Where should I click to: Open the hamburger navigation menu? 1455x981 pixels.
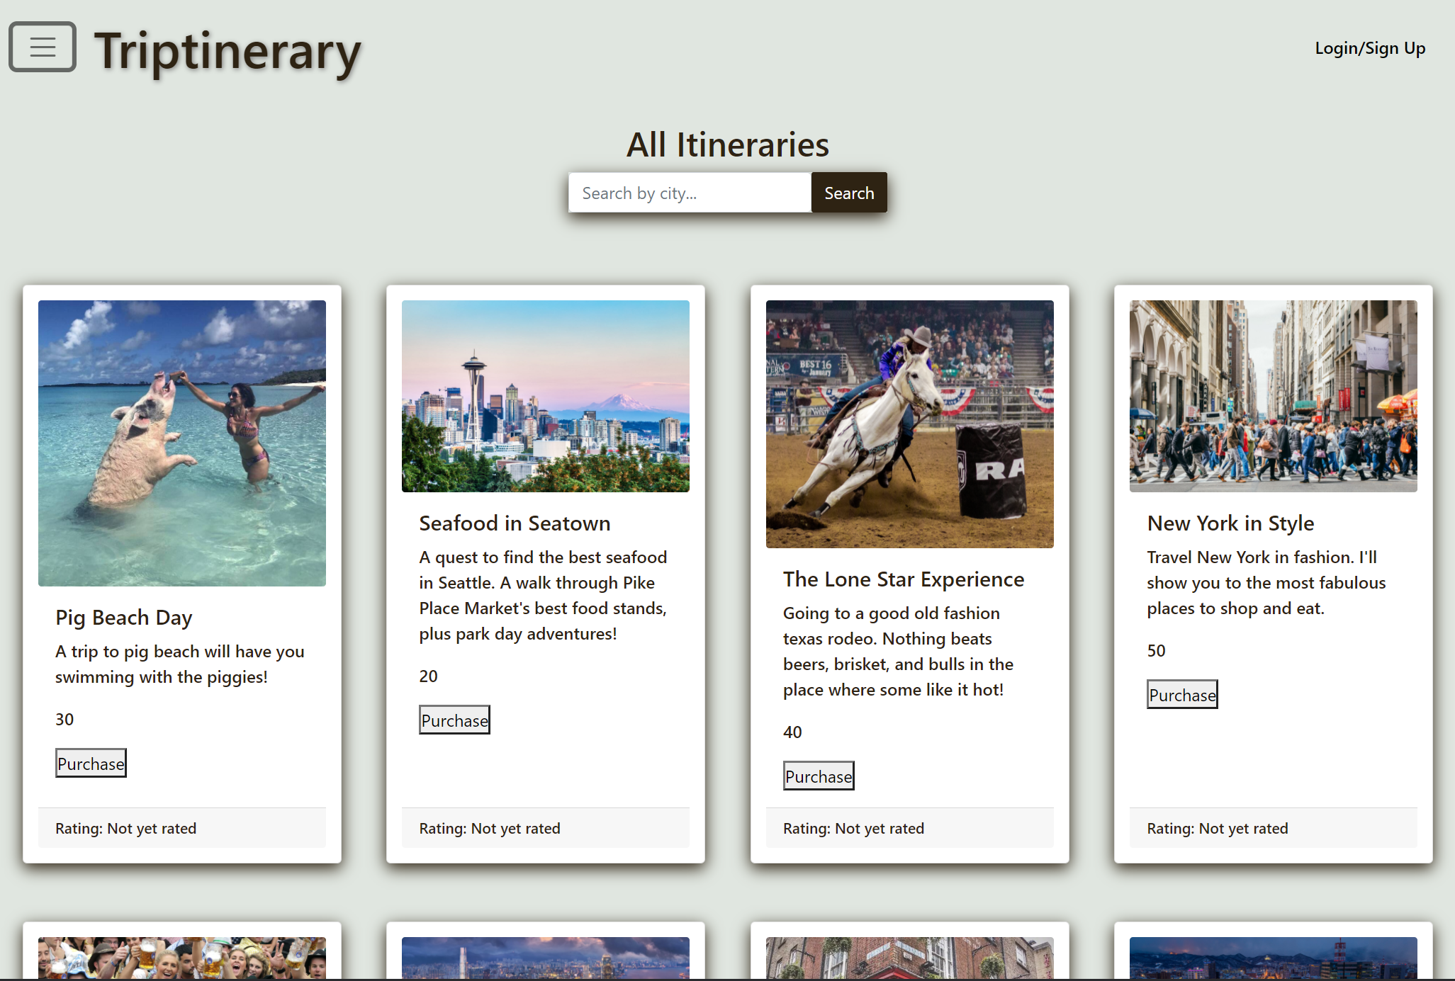tap(43, 47)
